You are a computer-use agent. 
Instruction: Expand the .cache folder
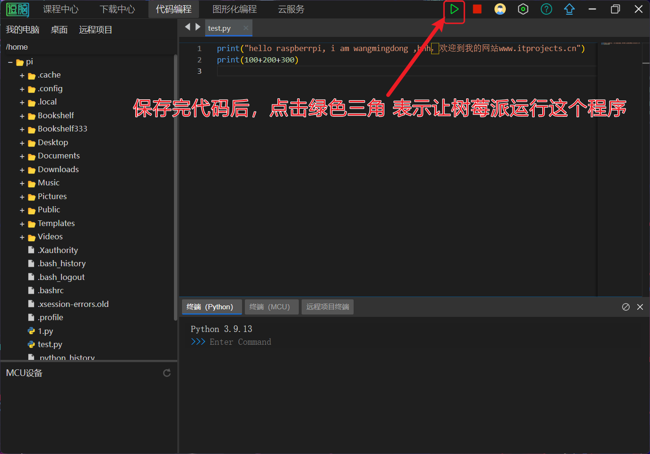click(x=22, y=76)
